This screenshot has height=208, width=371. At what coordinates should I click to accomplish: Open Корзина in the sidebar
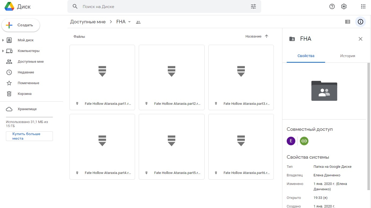24,94
